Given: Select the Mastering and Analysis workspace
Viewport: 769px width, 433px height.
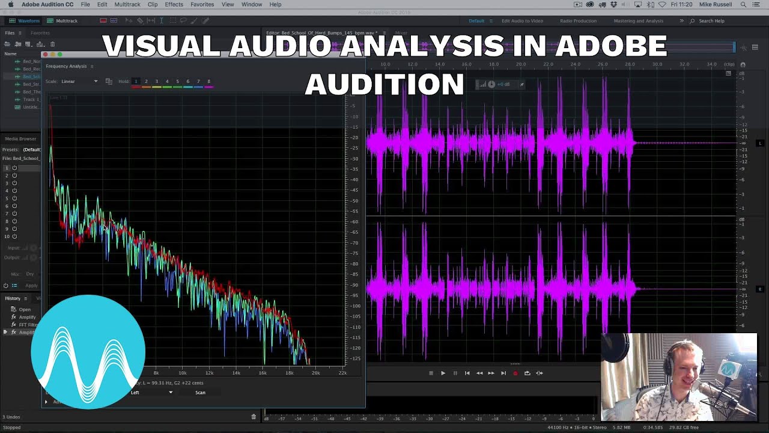Looking at the screenshot, I should (x=638, y=20).
